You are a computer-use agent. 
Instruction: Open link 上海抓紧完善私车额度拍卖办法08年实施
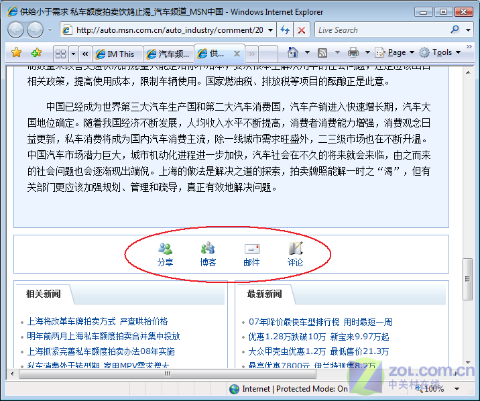101,351
